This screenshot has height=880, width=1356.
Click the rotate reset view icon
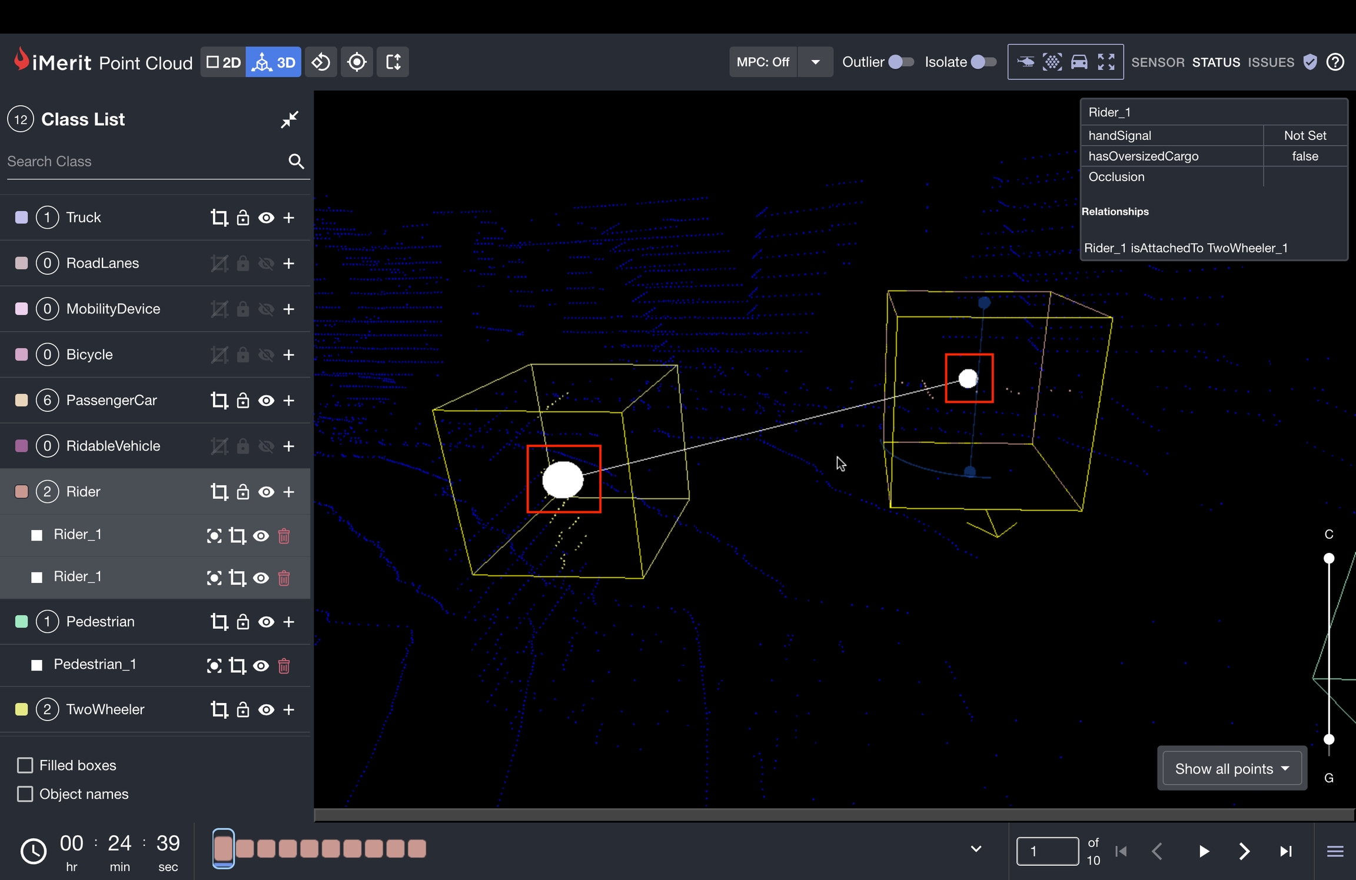click(321, 62)
